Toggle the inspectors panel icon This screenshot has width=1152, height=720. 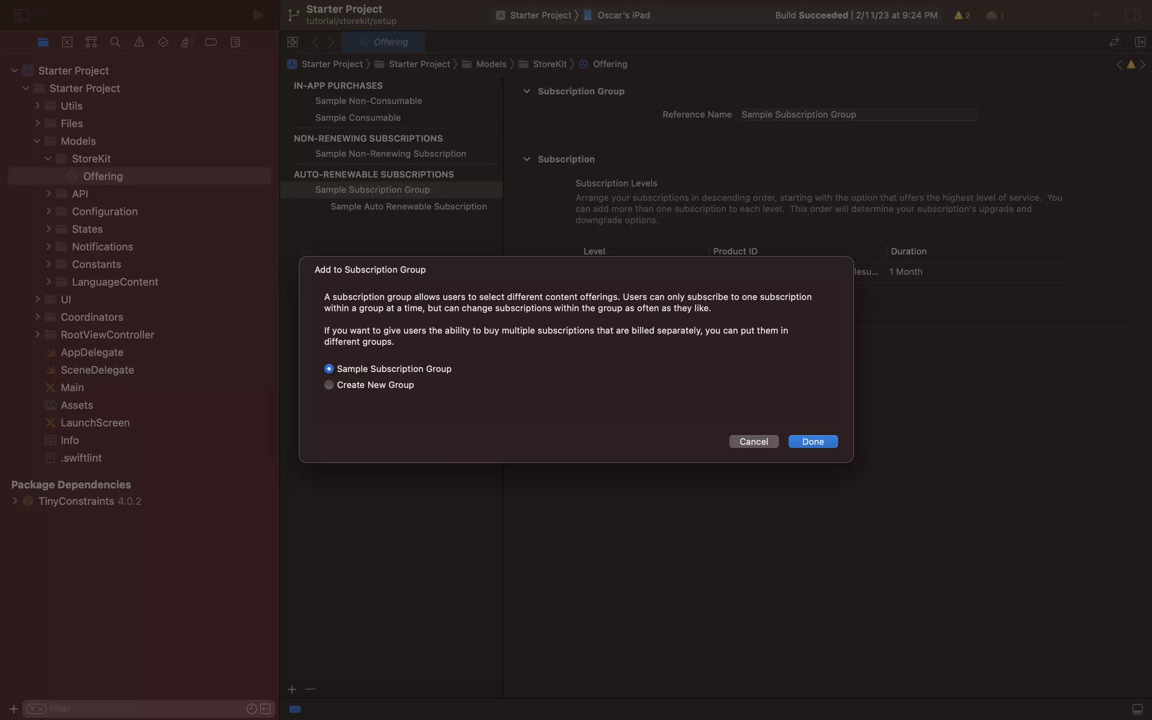coord(1132,15)
